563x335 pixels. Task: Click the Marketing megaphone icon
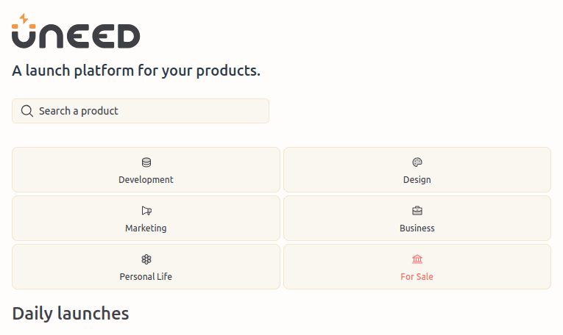[x=146, y=211]
